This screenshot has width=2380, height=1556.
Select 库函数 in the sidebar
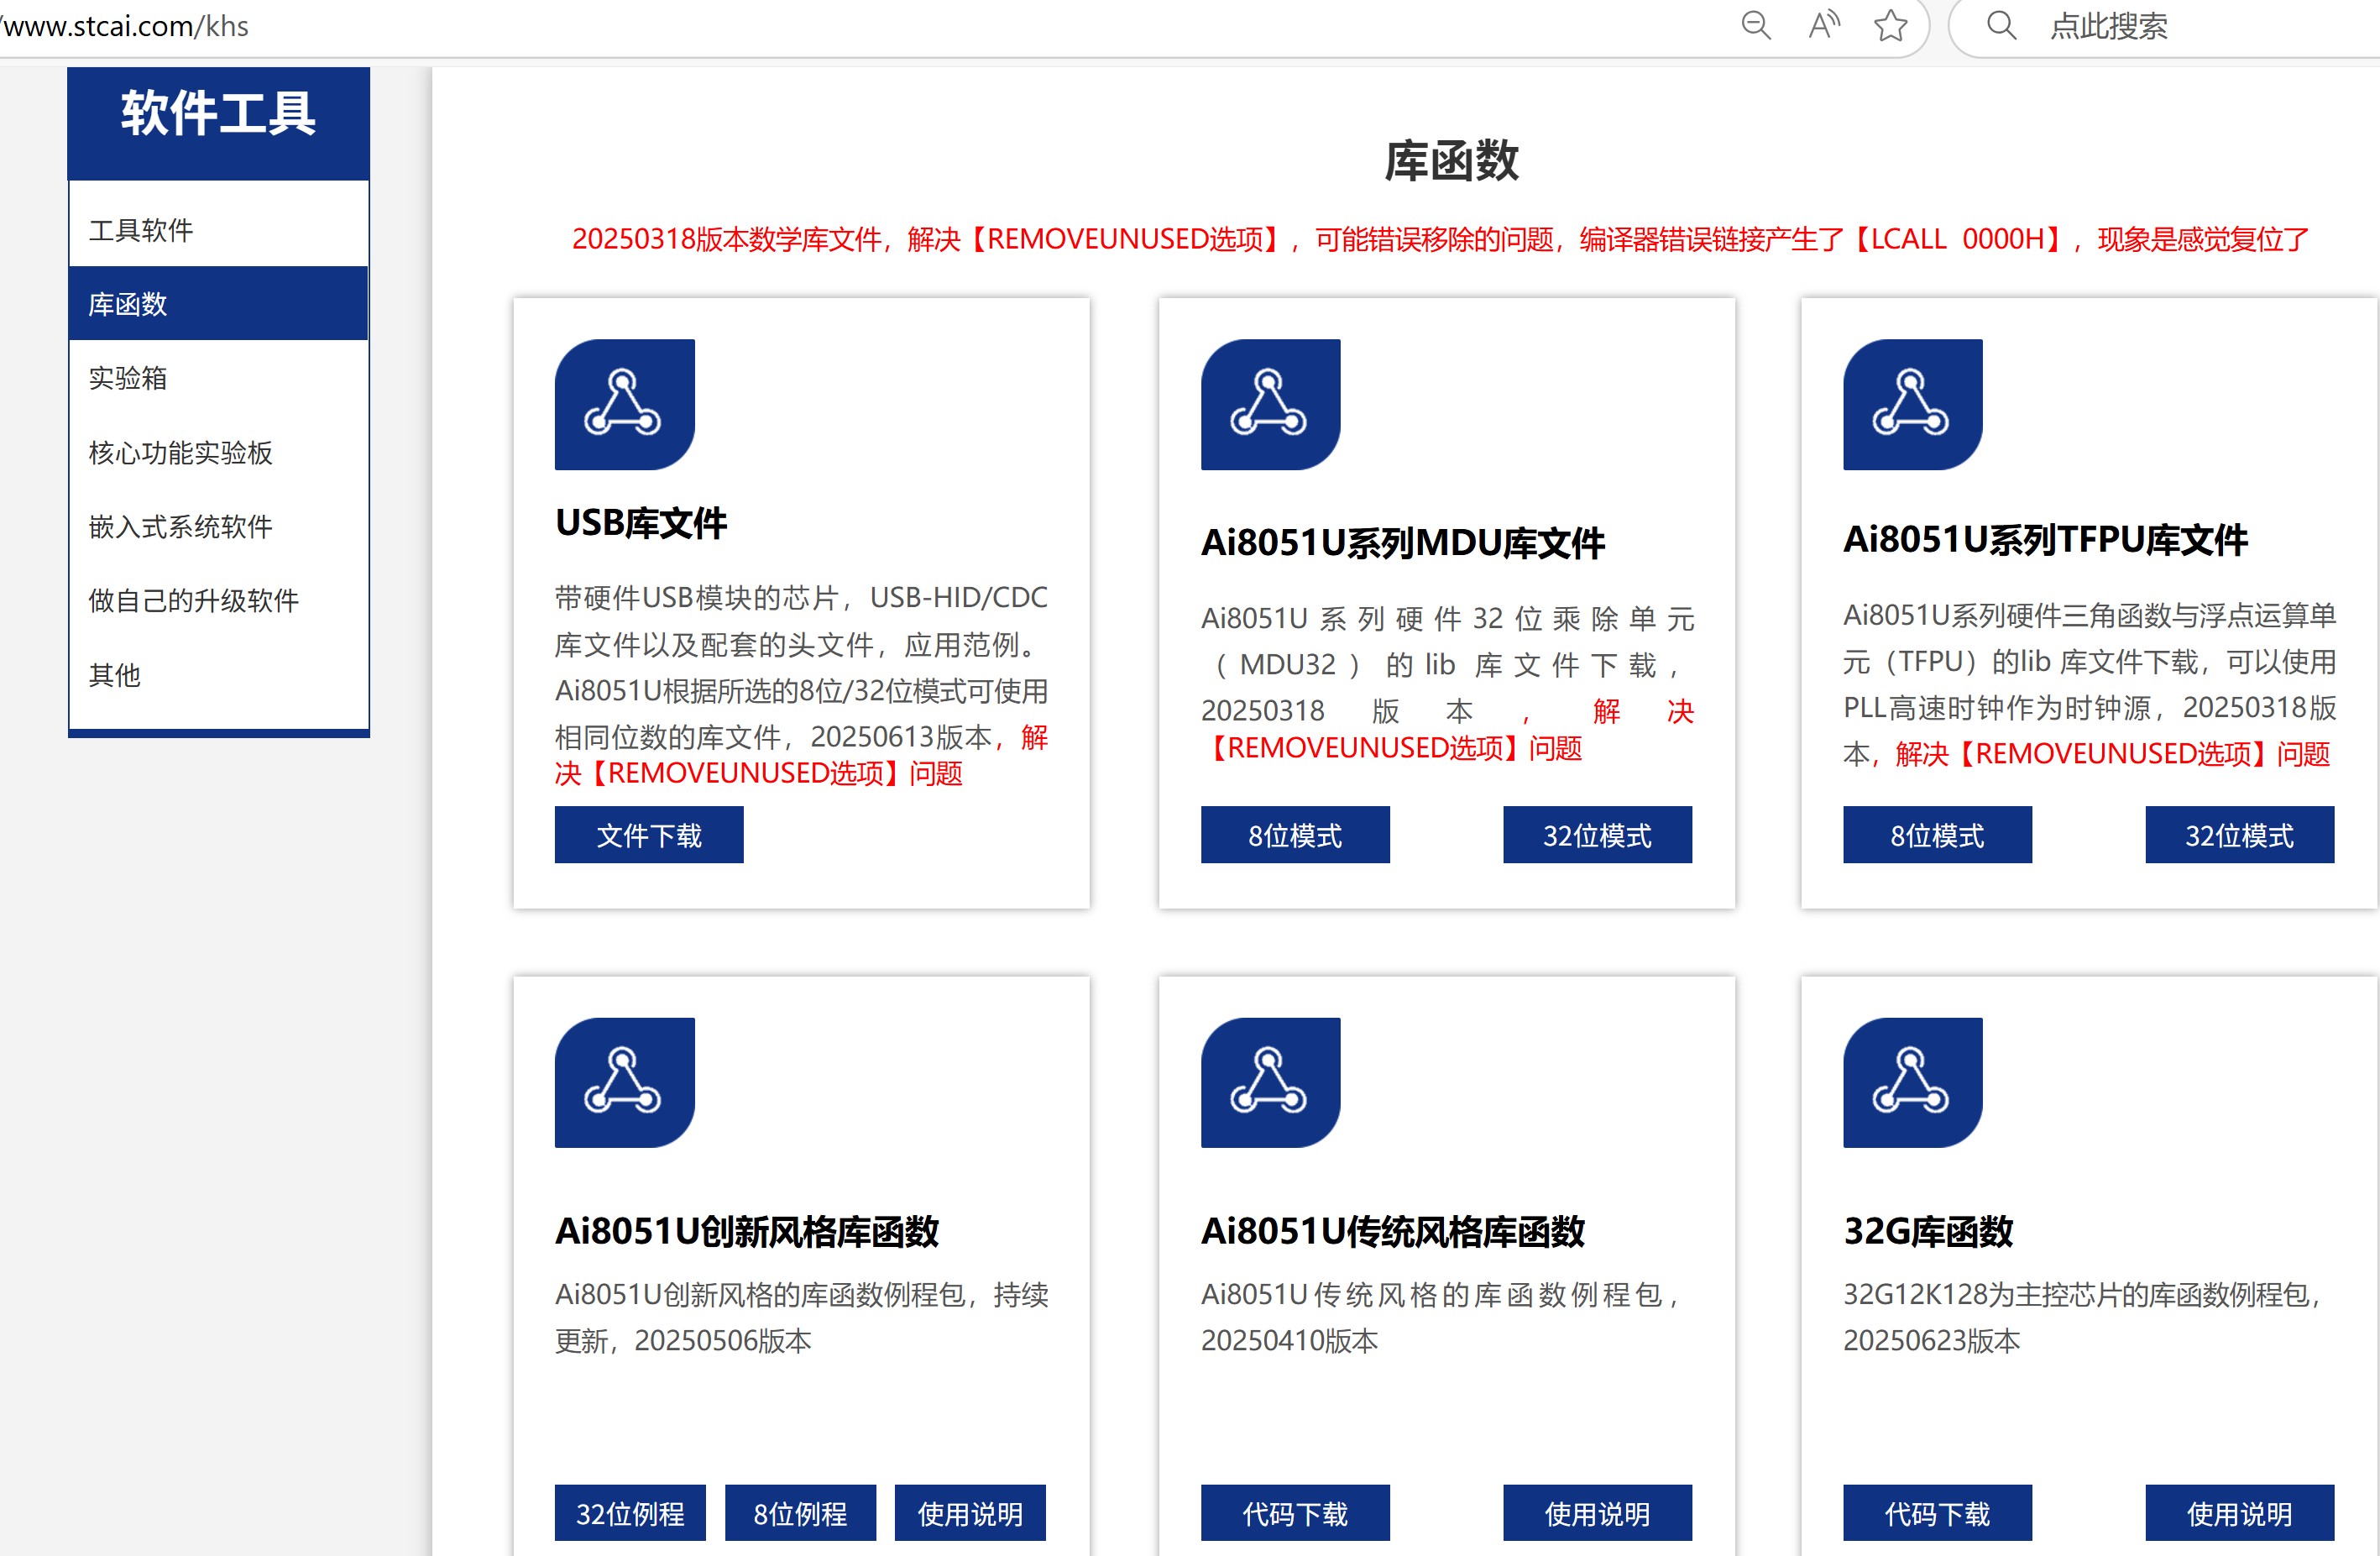(219, 303)
